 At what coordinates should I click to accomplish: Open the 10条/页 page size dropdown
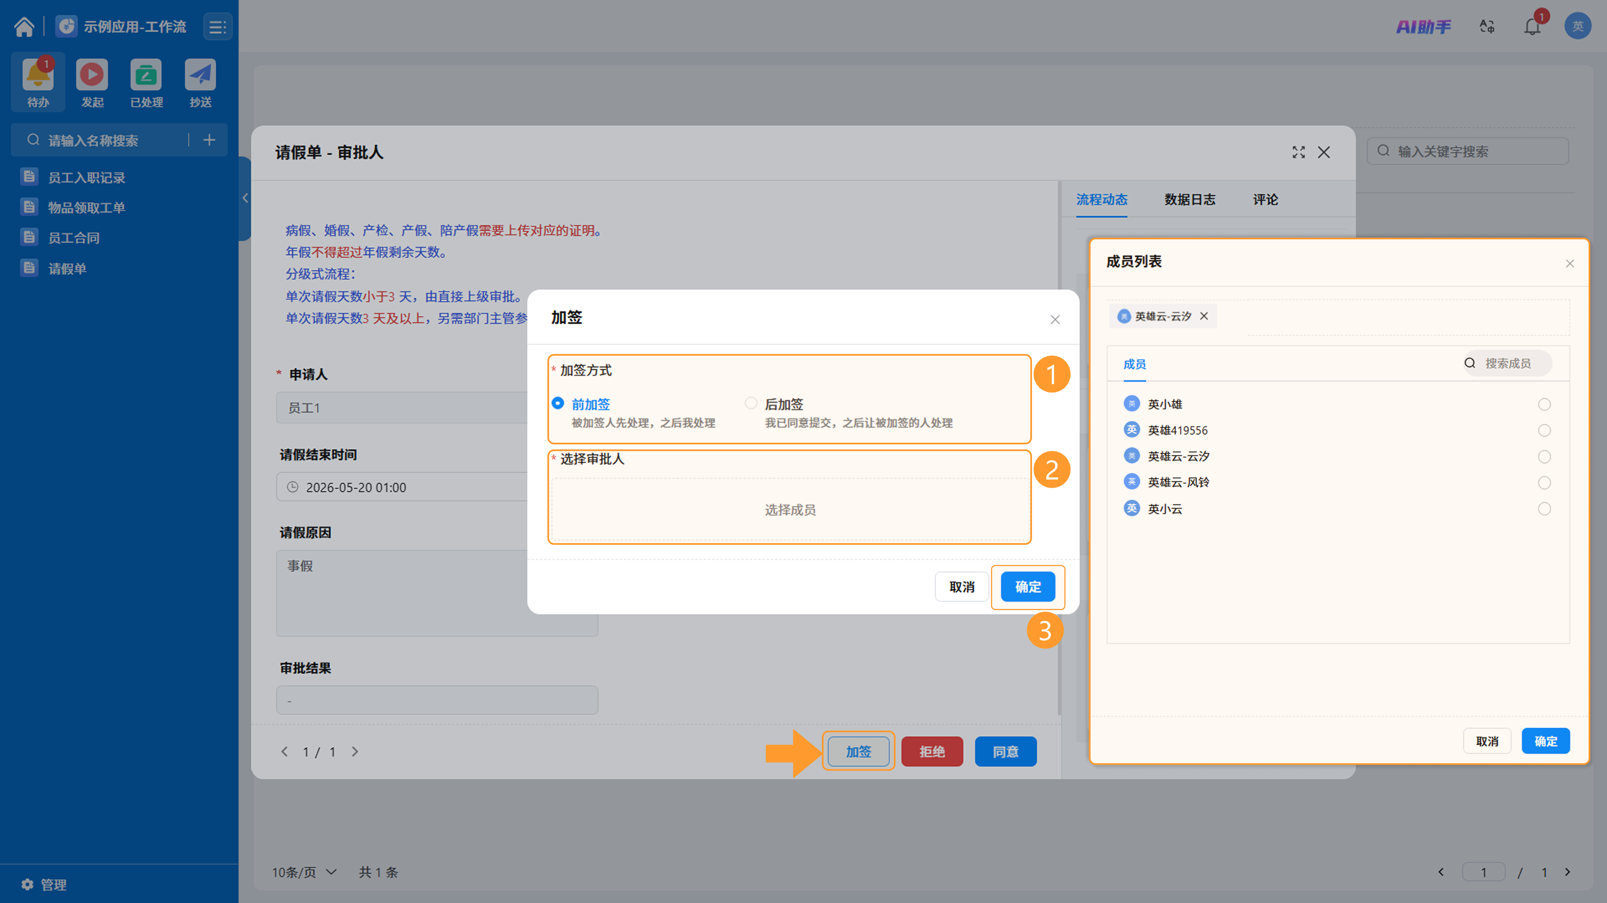pos(304,872)
